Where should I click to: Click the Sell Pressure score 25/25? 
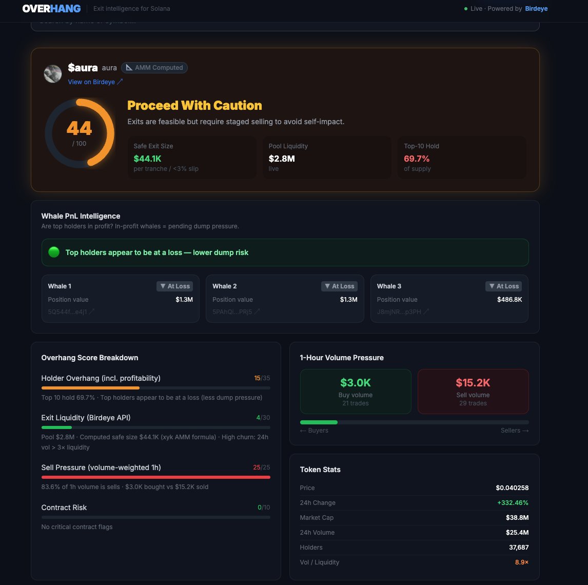pyautogui.click(x=261, y=467)
